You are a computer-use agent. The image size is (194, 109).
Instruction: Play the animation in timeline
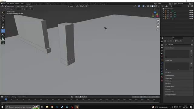pyautogui.click(x=82, y=97)
